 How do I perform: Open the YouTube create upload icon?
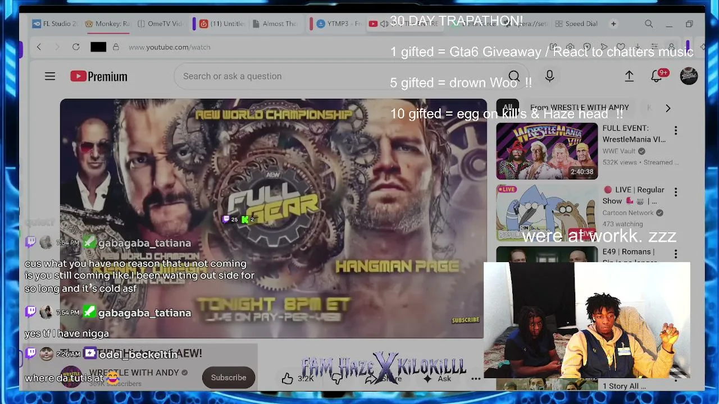click(629, 76)
